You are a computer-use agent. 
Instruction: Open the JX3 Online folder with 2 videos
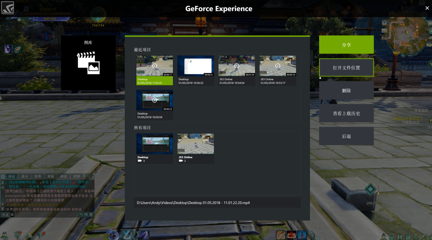click(x=196, y=148)
